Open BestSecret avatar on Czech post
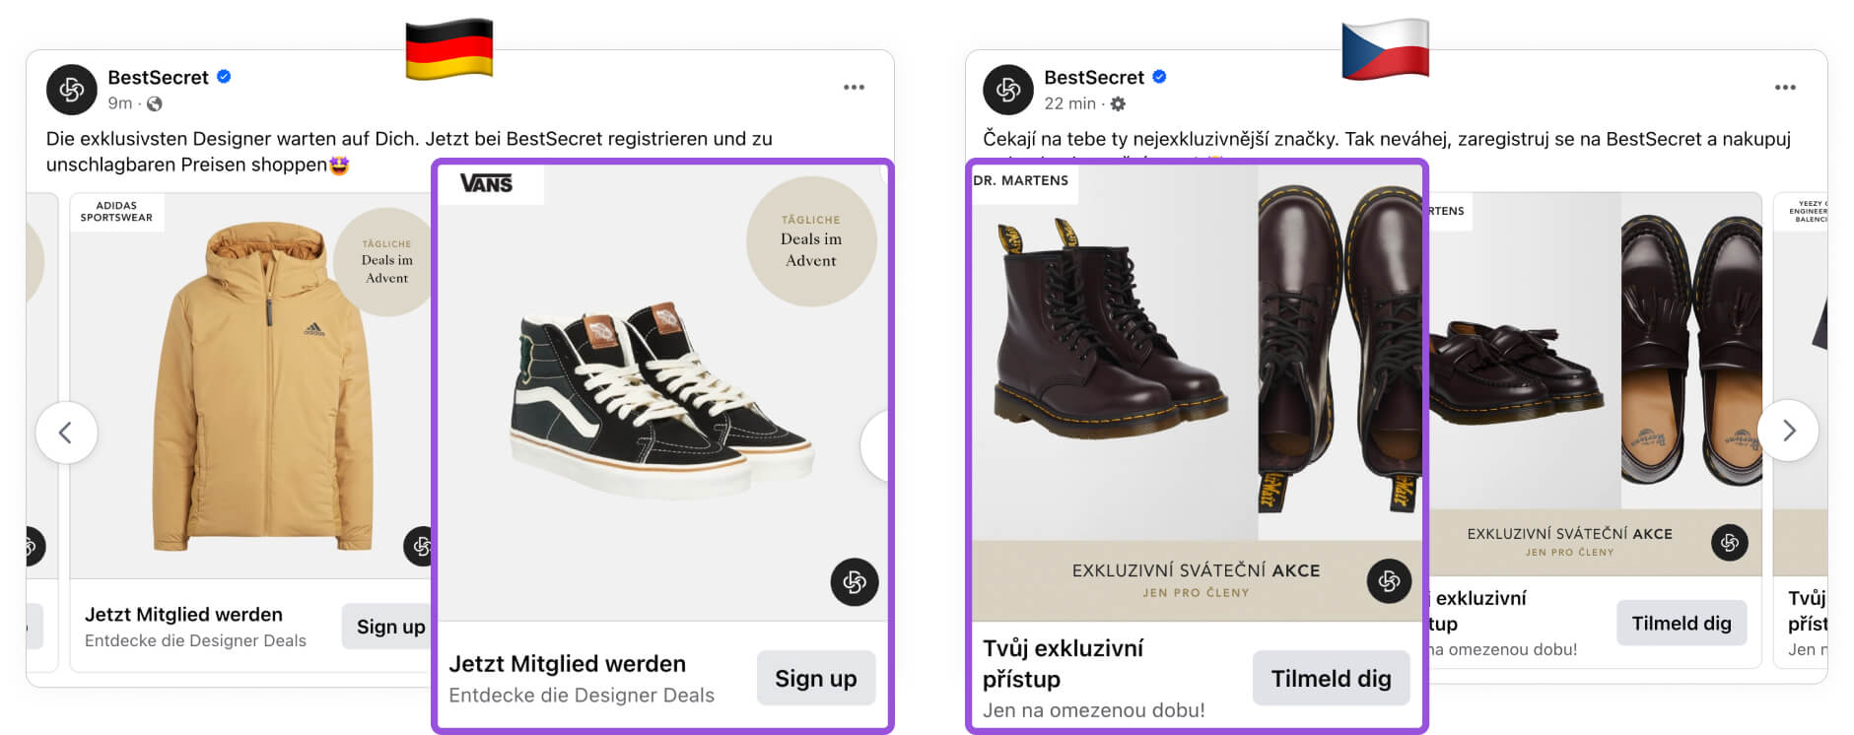The height and width of the screenshot is (735, 1854). (1008, 90)
